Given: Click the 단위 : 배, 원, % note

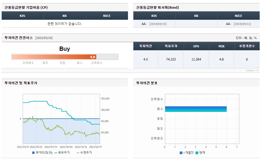Looking at the screenshot, I should 246,38.
